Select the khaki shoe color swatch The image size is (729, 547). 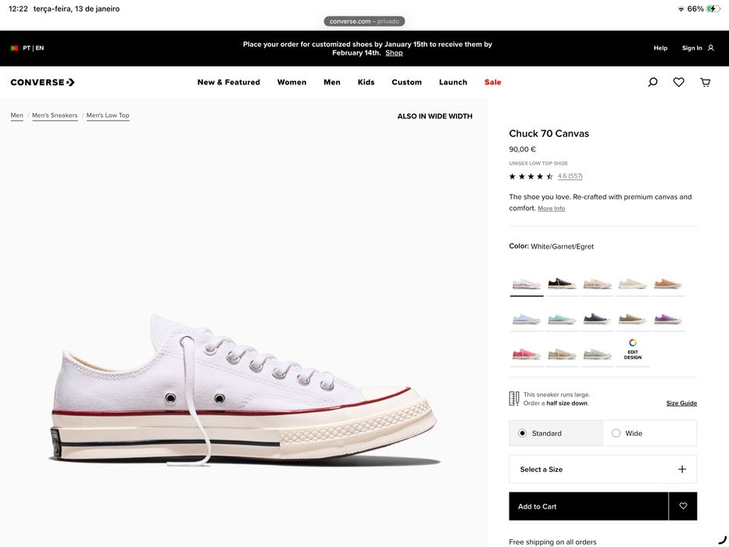[562, 354]
